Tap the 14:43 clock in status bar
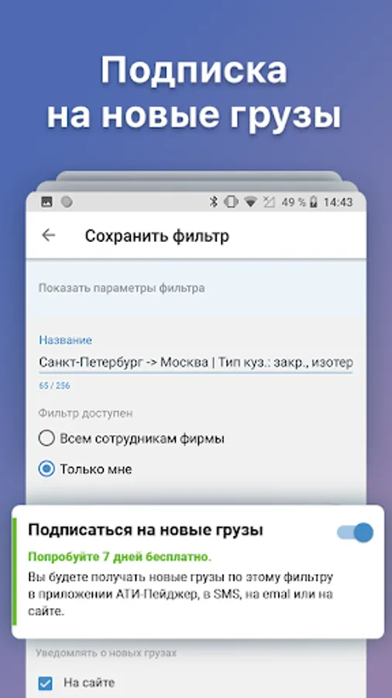This screenshot has height=698, width=392. point(338,202)
